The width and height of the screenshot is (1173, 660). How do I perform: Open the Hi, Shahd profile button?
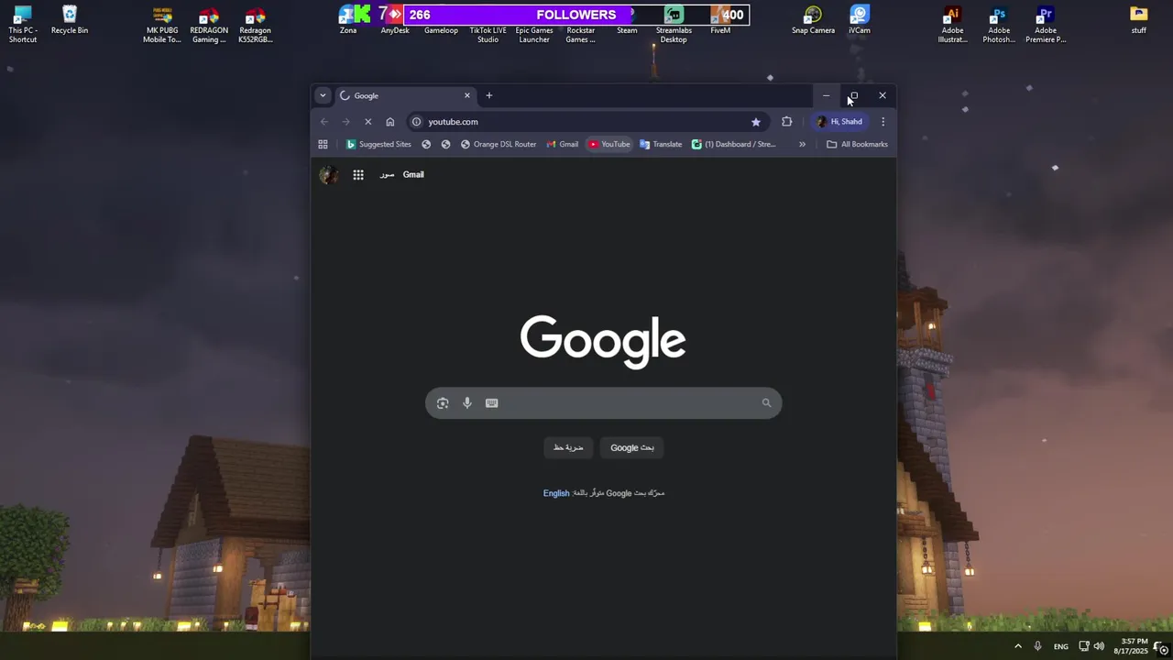pyautogui.click(x=839, y=122)
